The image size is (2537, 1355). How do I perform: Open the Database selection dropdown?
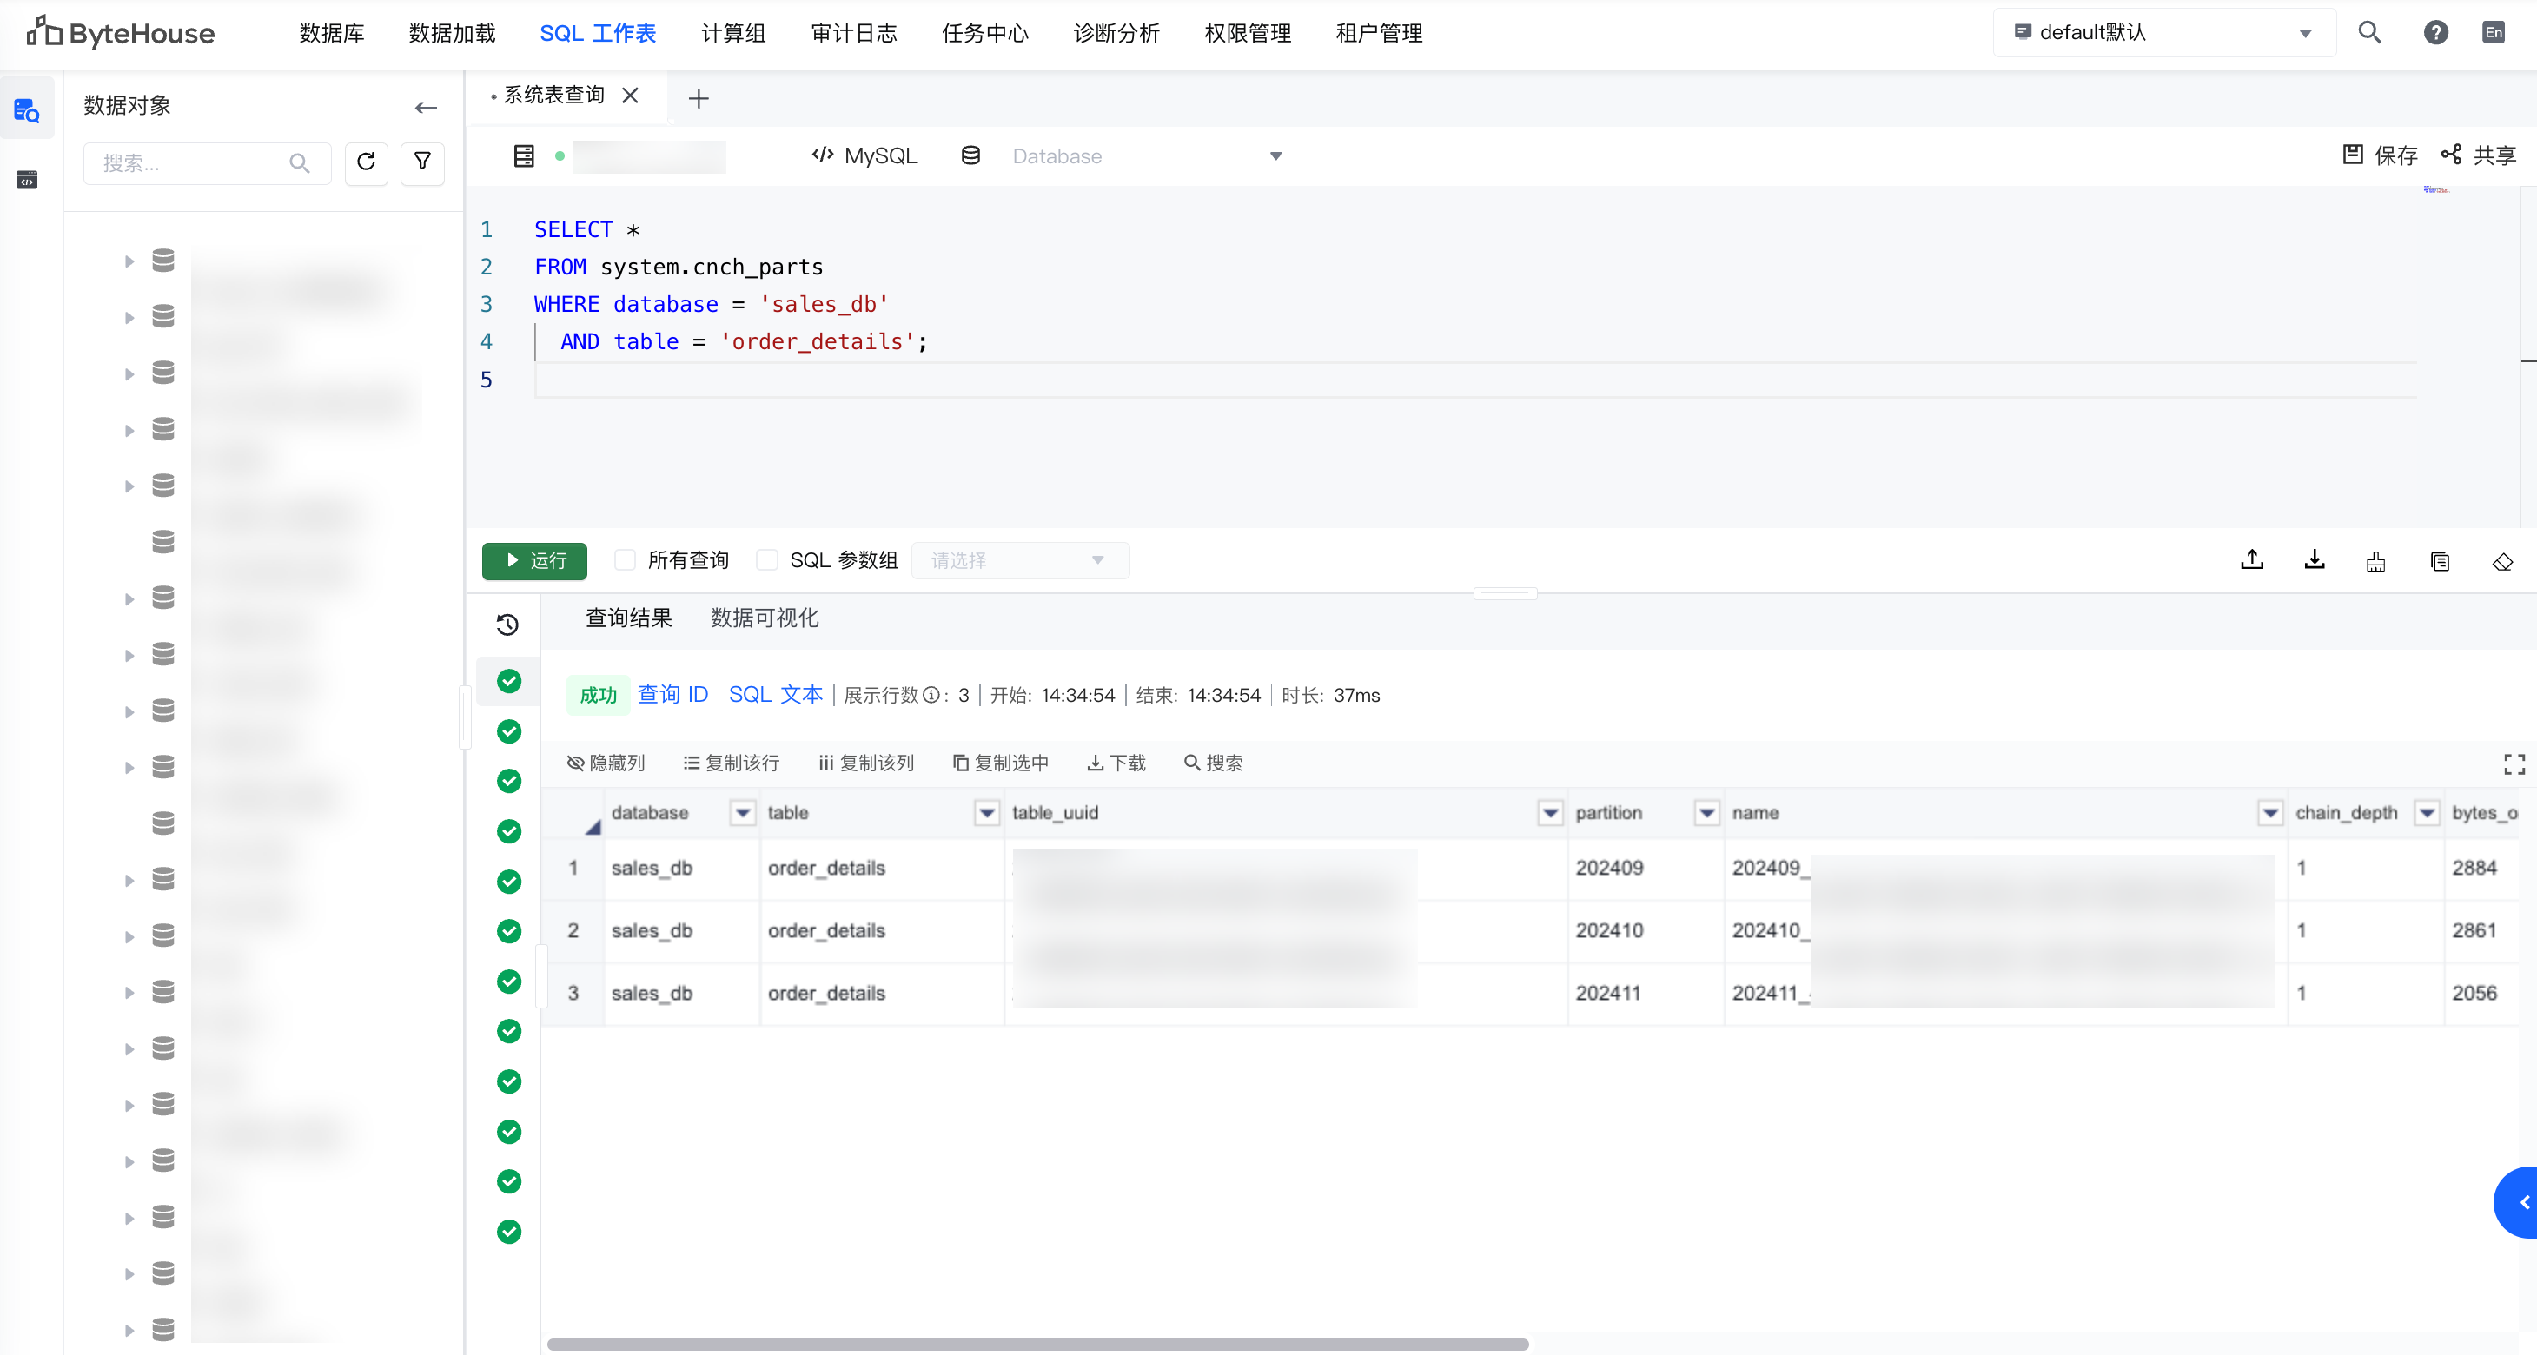click(x=1144, y=156)
